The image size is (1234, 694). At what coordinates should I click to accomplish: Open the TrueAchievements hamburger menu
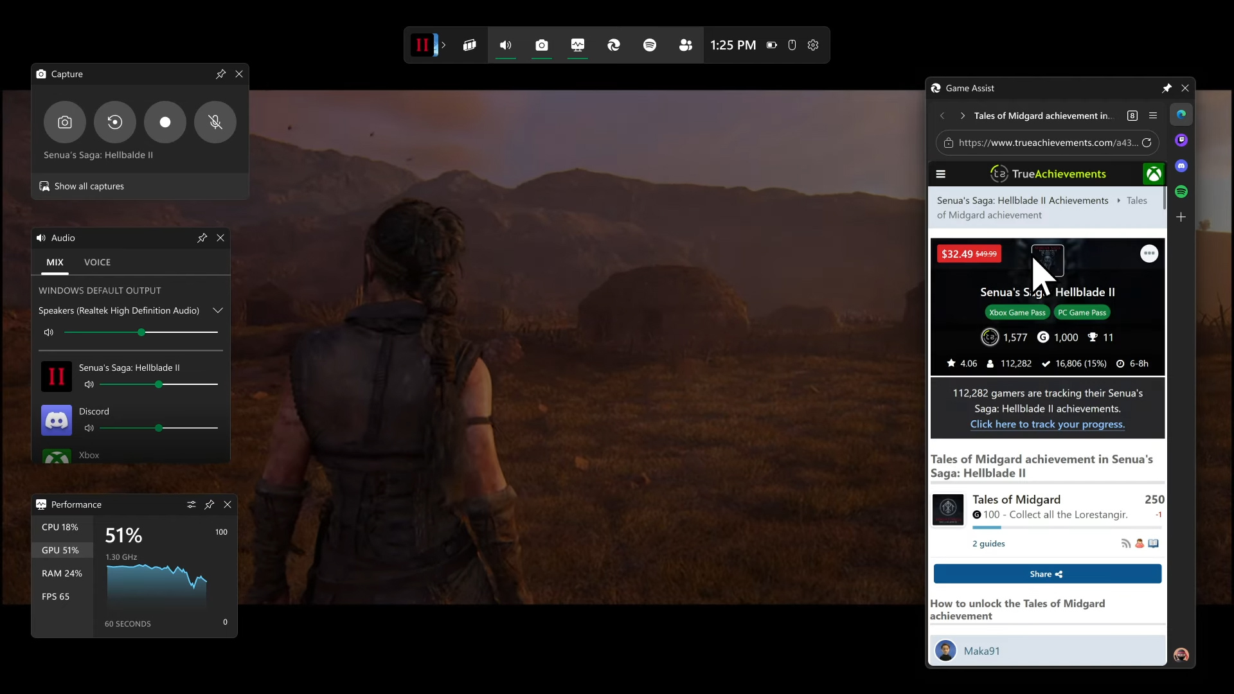(x=941, y=174)
